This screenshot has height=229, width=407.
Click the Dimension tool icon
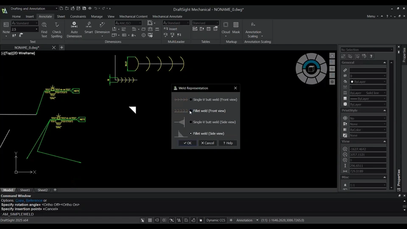pyautogui.click(x=102, y=25)
